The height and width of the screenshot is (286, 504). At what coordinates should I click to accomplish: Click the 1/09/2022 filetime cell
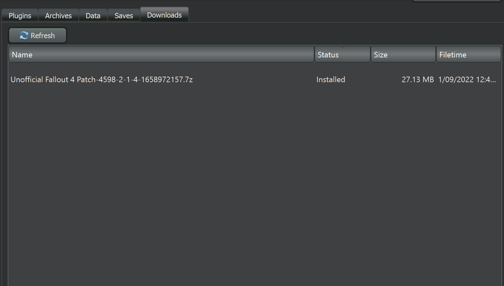[466, 80]
